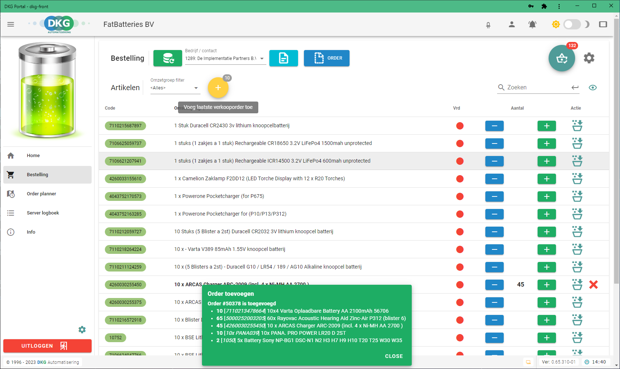Click the key icon in title bar
The height and width of the screenshot is (369, 620).
[531, 6]
